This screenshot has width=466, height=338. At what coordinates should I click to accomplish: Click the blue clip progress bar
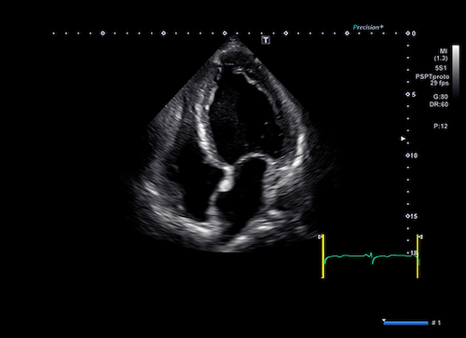[x=406, y=323]
